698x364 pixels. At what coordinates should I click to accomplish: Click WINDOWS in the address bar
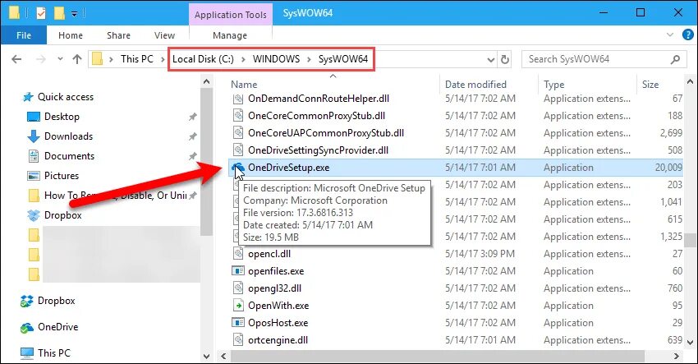276,59
